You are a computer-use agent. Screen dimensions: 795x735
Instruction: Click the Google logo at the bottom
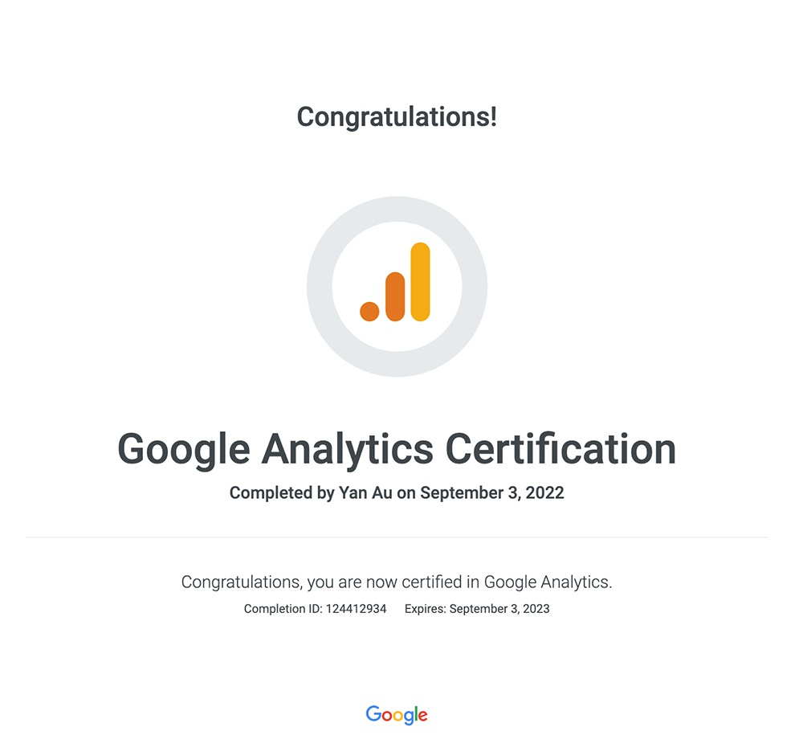point(397,714)
